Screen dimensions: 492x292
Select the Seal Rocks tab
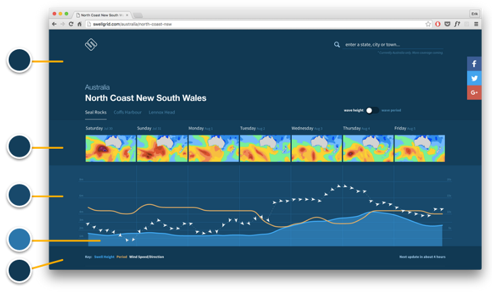coord(96,112)
